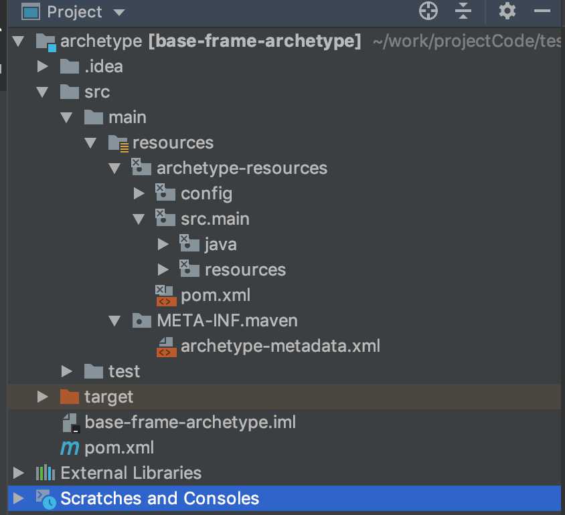Click the archetype-metadata.xml file icon

pos(167,346)
